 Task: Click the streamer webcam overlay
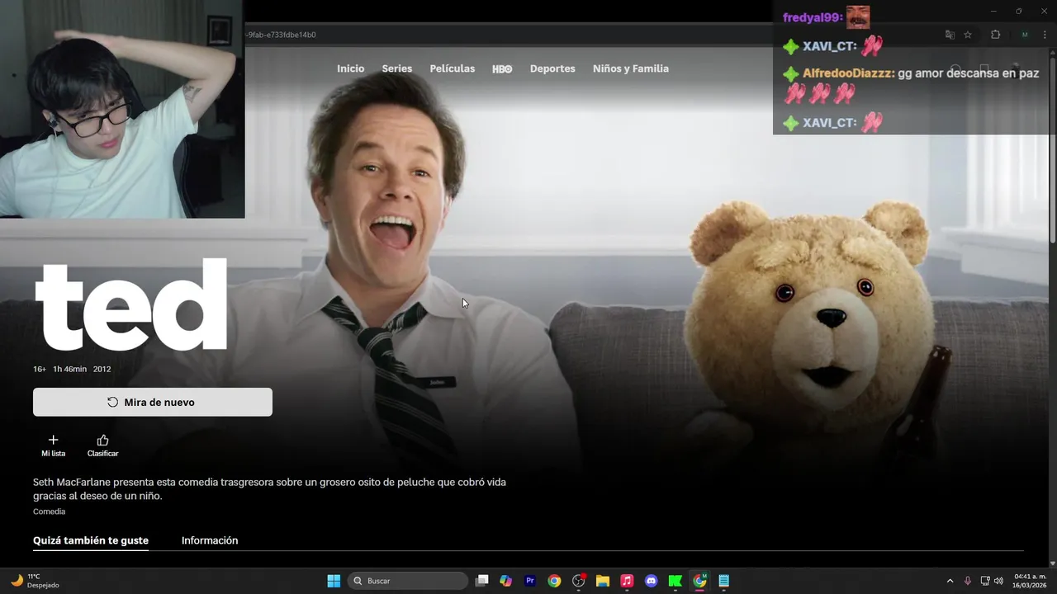coord(122,109)
